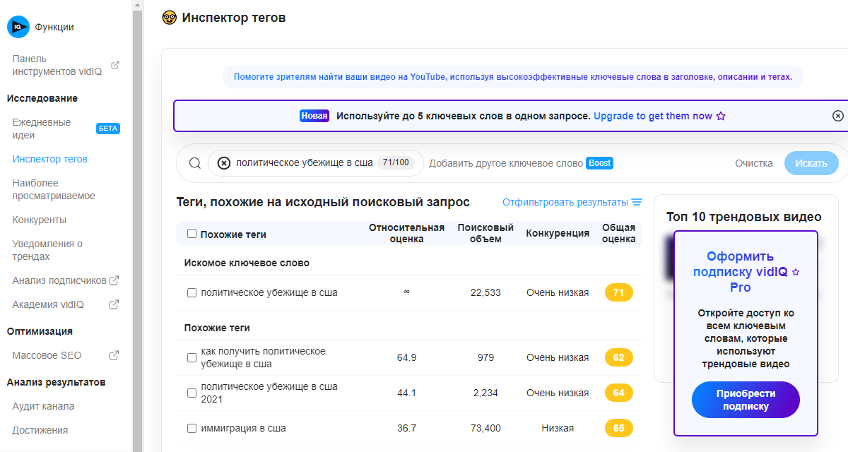Viewport: 848px width, 452px height.
Task: Sort by Относительная оценка column
Action: [406, 233]
